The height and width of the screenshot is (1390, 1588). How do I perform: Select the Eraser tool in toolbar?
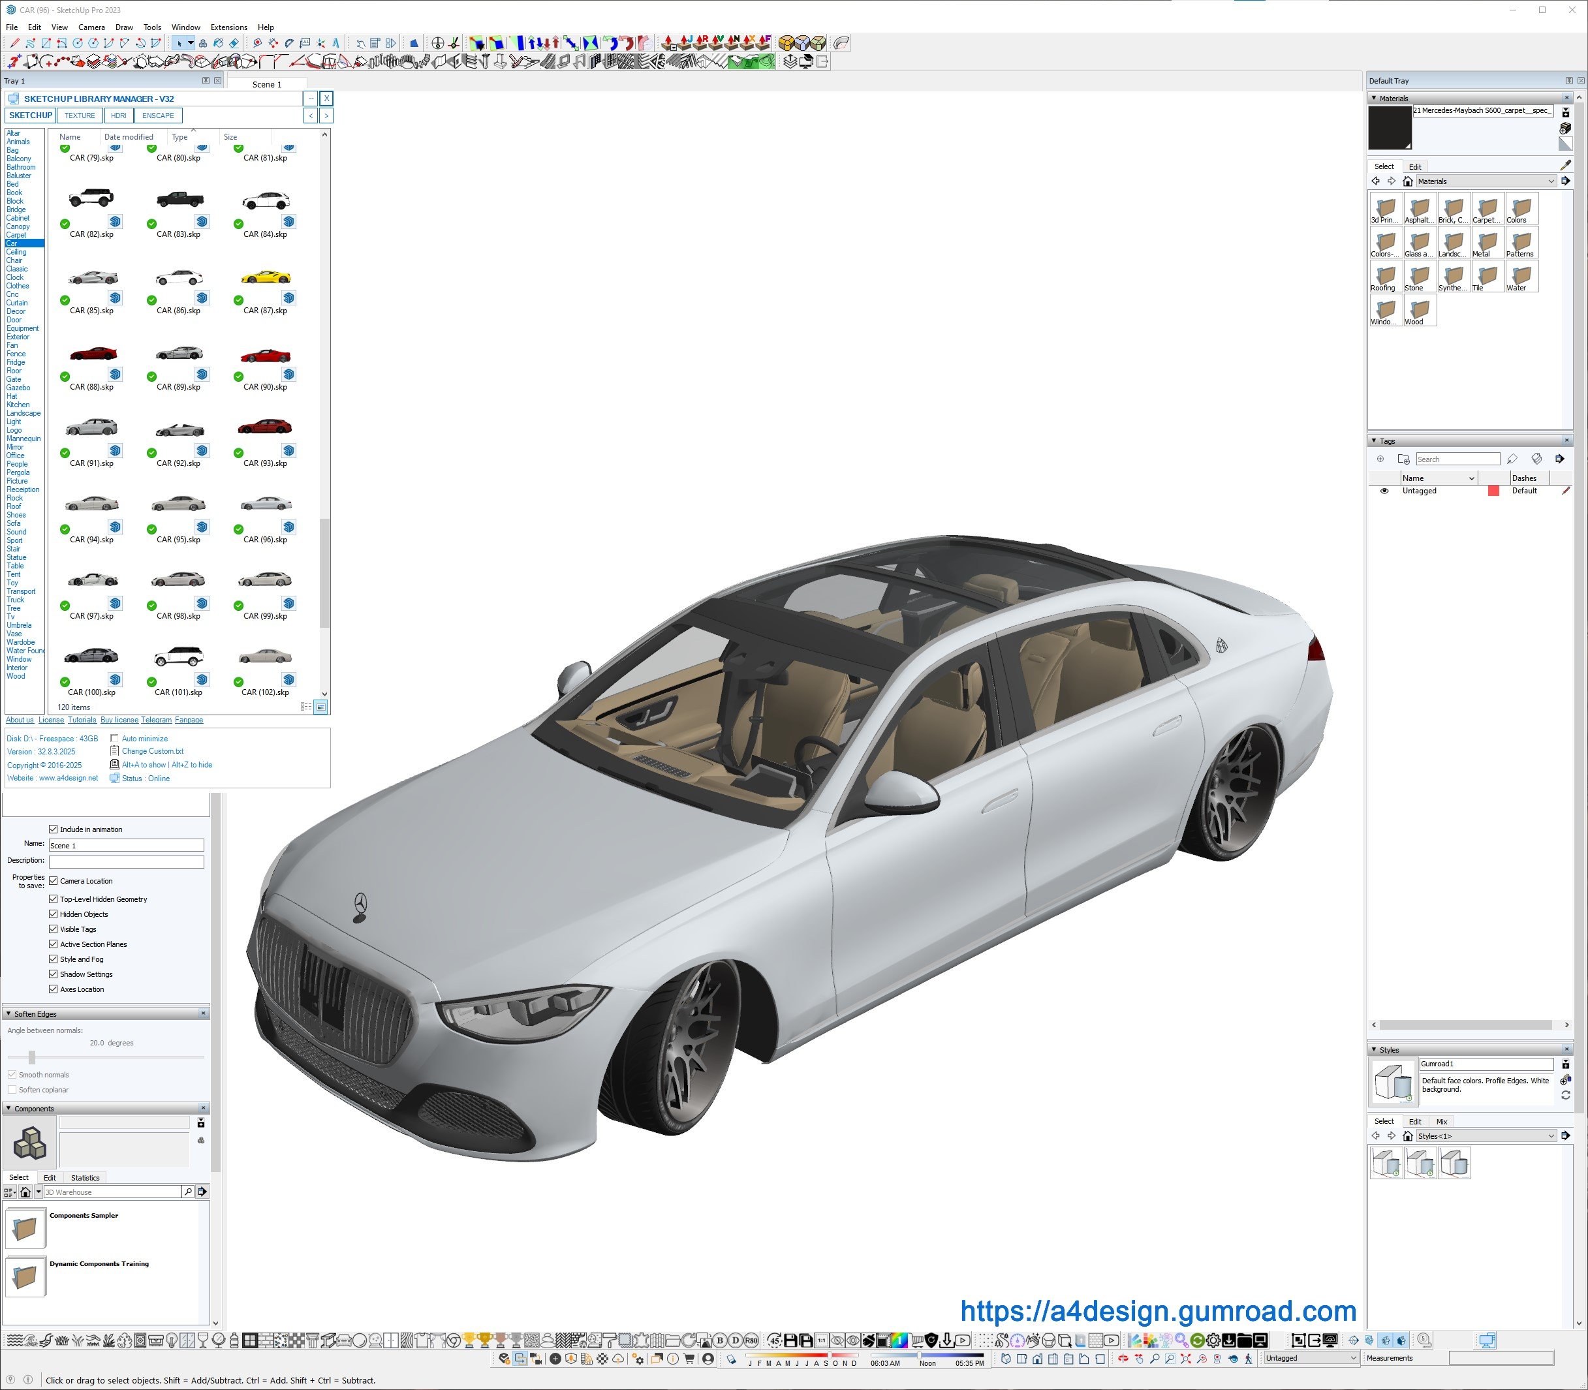(234, 44)
